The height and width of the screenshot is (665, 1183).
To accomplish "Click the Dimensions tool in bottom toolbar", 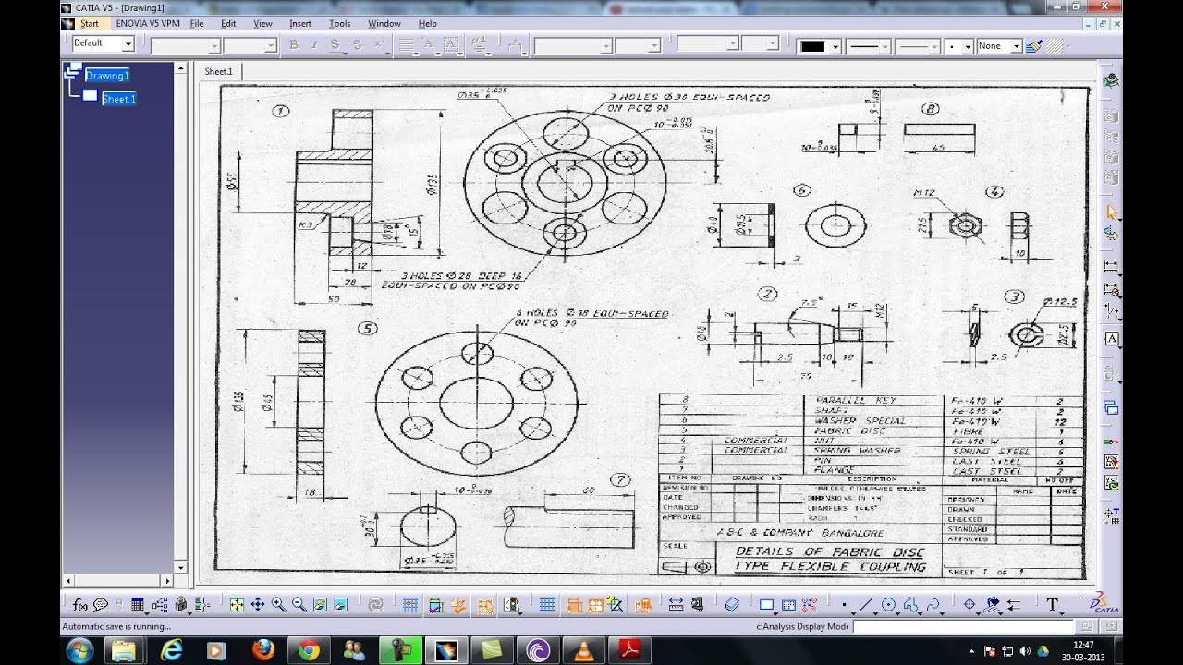I will 676,605.
